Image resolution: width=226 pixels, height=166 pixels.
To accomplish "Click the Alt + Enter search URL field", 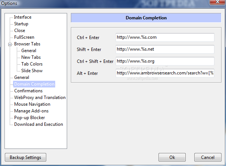I will [x=165, y=73].
